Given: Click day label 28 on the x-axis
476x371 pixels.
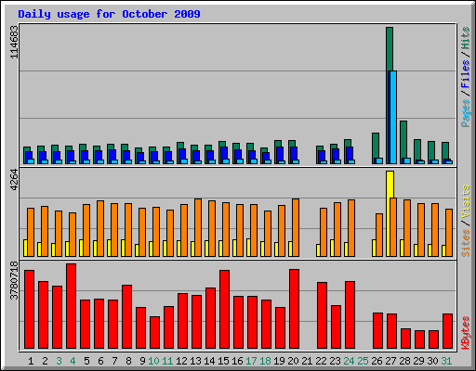Looking at the screenshot, I should coord(404,361).
